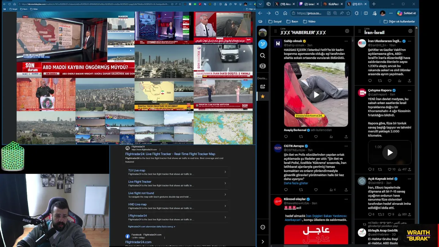Share the Sahip olmak post
This screenshot has height=247, width=439.
pyautogui.click(x=346, y=137)
